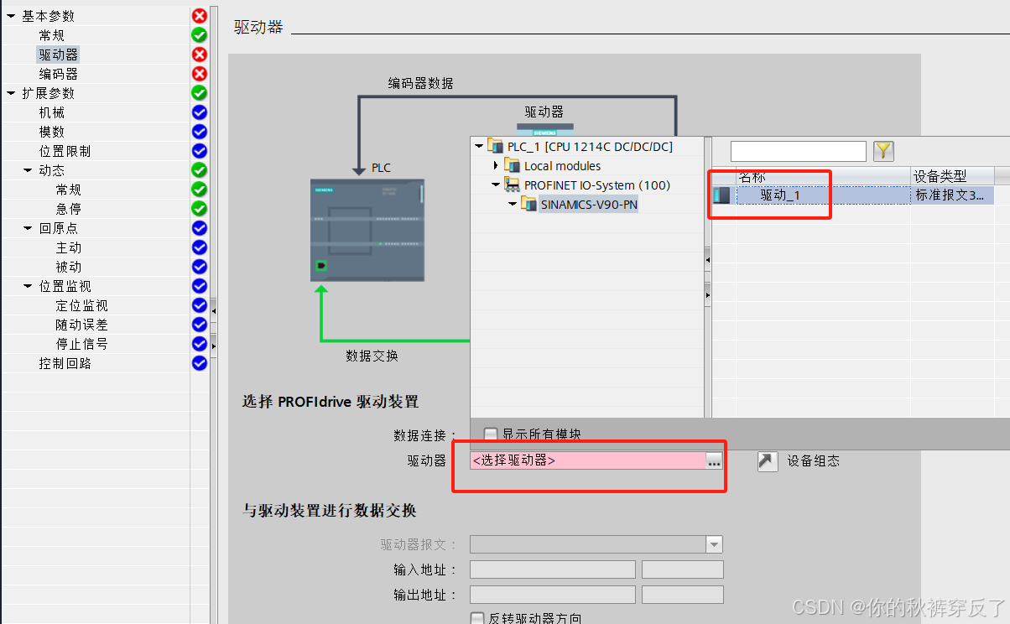Click red error status icon beside 编码器
Viewport: 1010px width, 624px height.
tap(199, 74)
